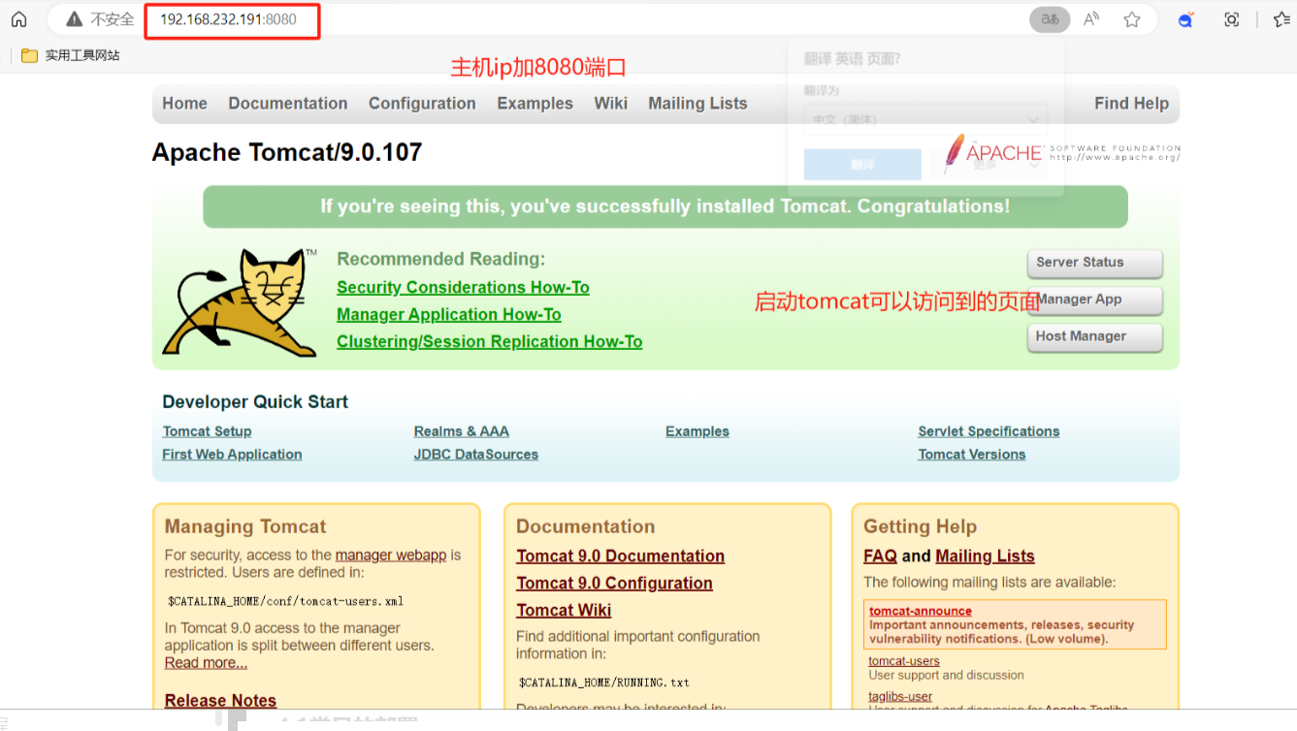Click the translate icon in address bar
The width and height of the screenshot is (1297, 731).
click(x=1050, y=19)
